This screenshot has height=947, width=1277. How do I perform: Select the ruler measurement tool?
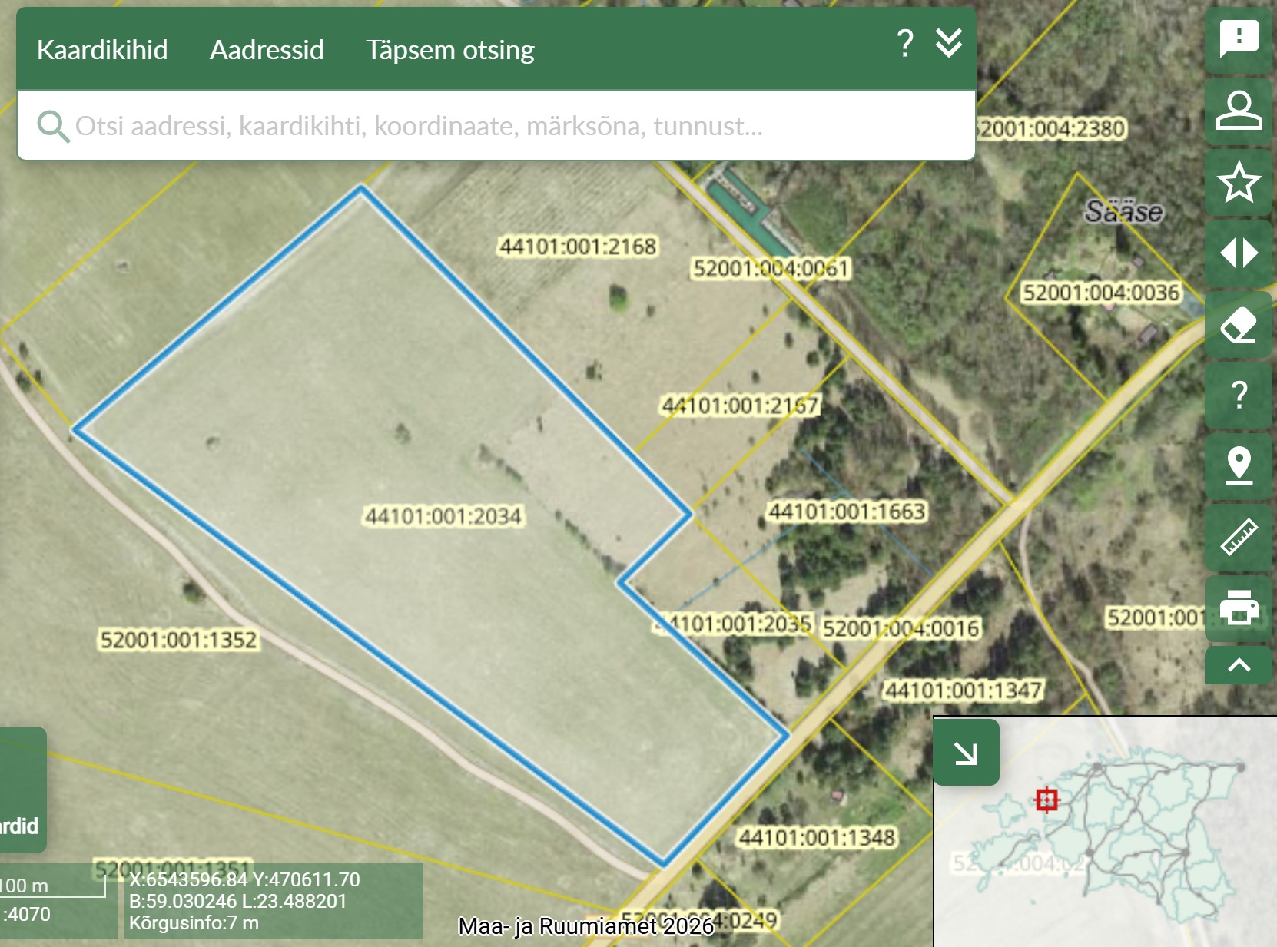click(x=1239, y=537)
